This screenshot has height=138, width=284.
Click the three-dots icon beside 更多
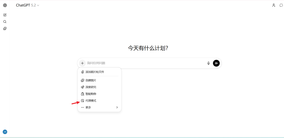point(82,108)
